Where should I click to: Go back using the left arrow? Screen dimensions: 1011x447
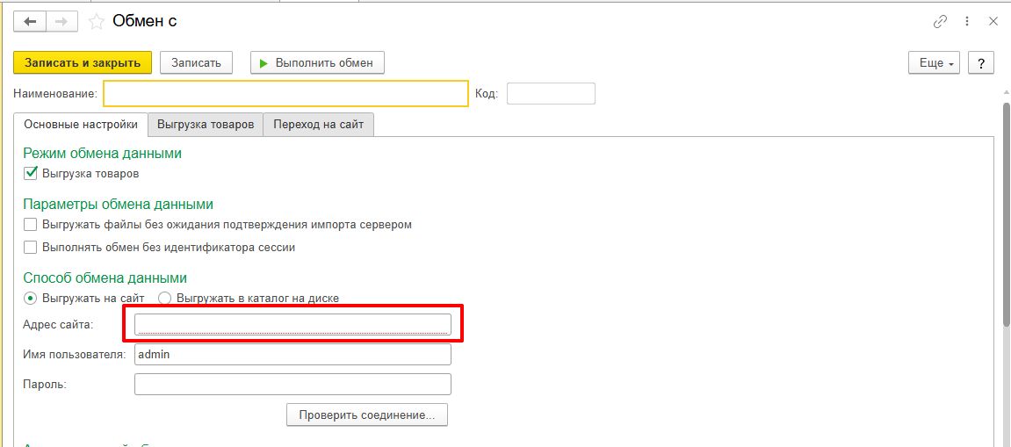[x=30, y=21]
